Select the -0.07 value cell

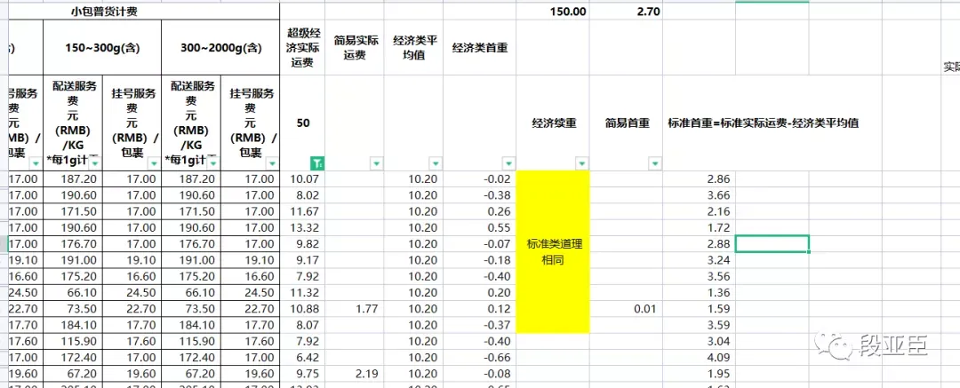coord(480,243)
